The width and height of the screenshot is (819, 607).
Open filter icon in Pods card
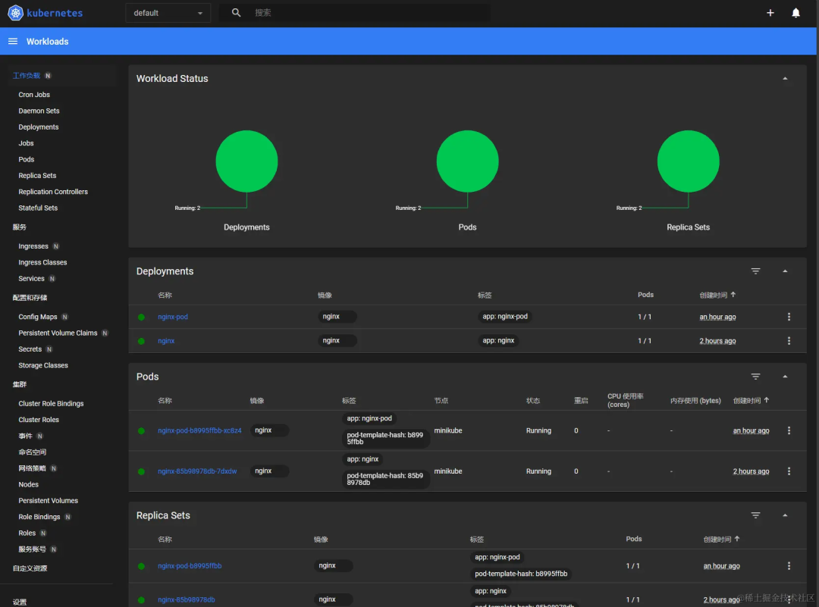[x=755, y=377]
